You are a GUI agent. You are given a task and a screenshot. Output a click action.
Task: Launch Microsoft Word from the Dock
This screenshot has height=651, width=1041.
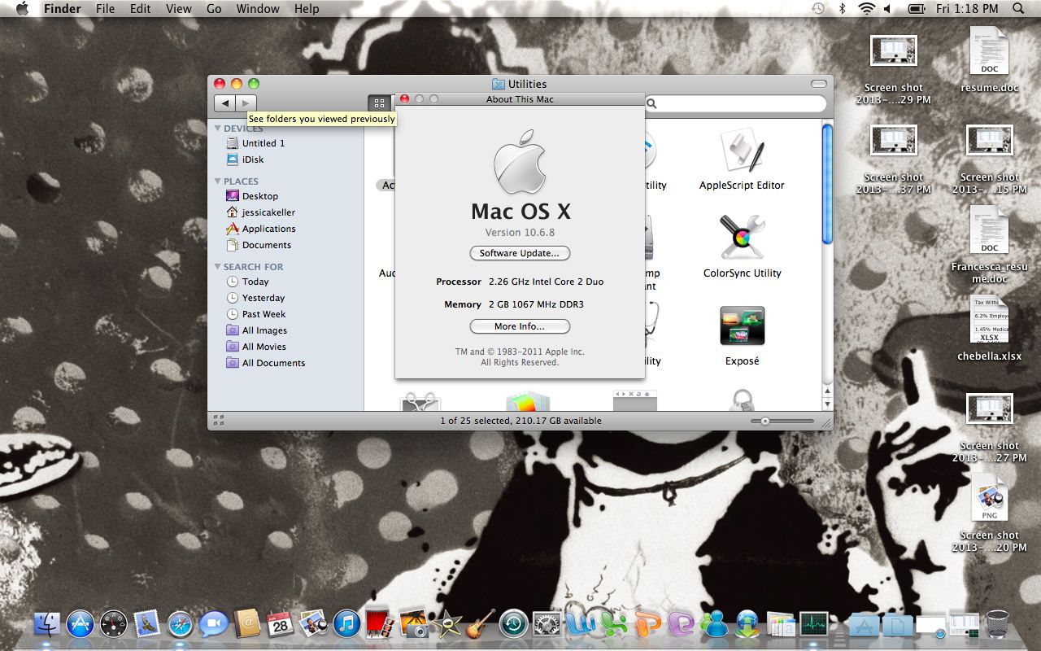pos(581,624)
